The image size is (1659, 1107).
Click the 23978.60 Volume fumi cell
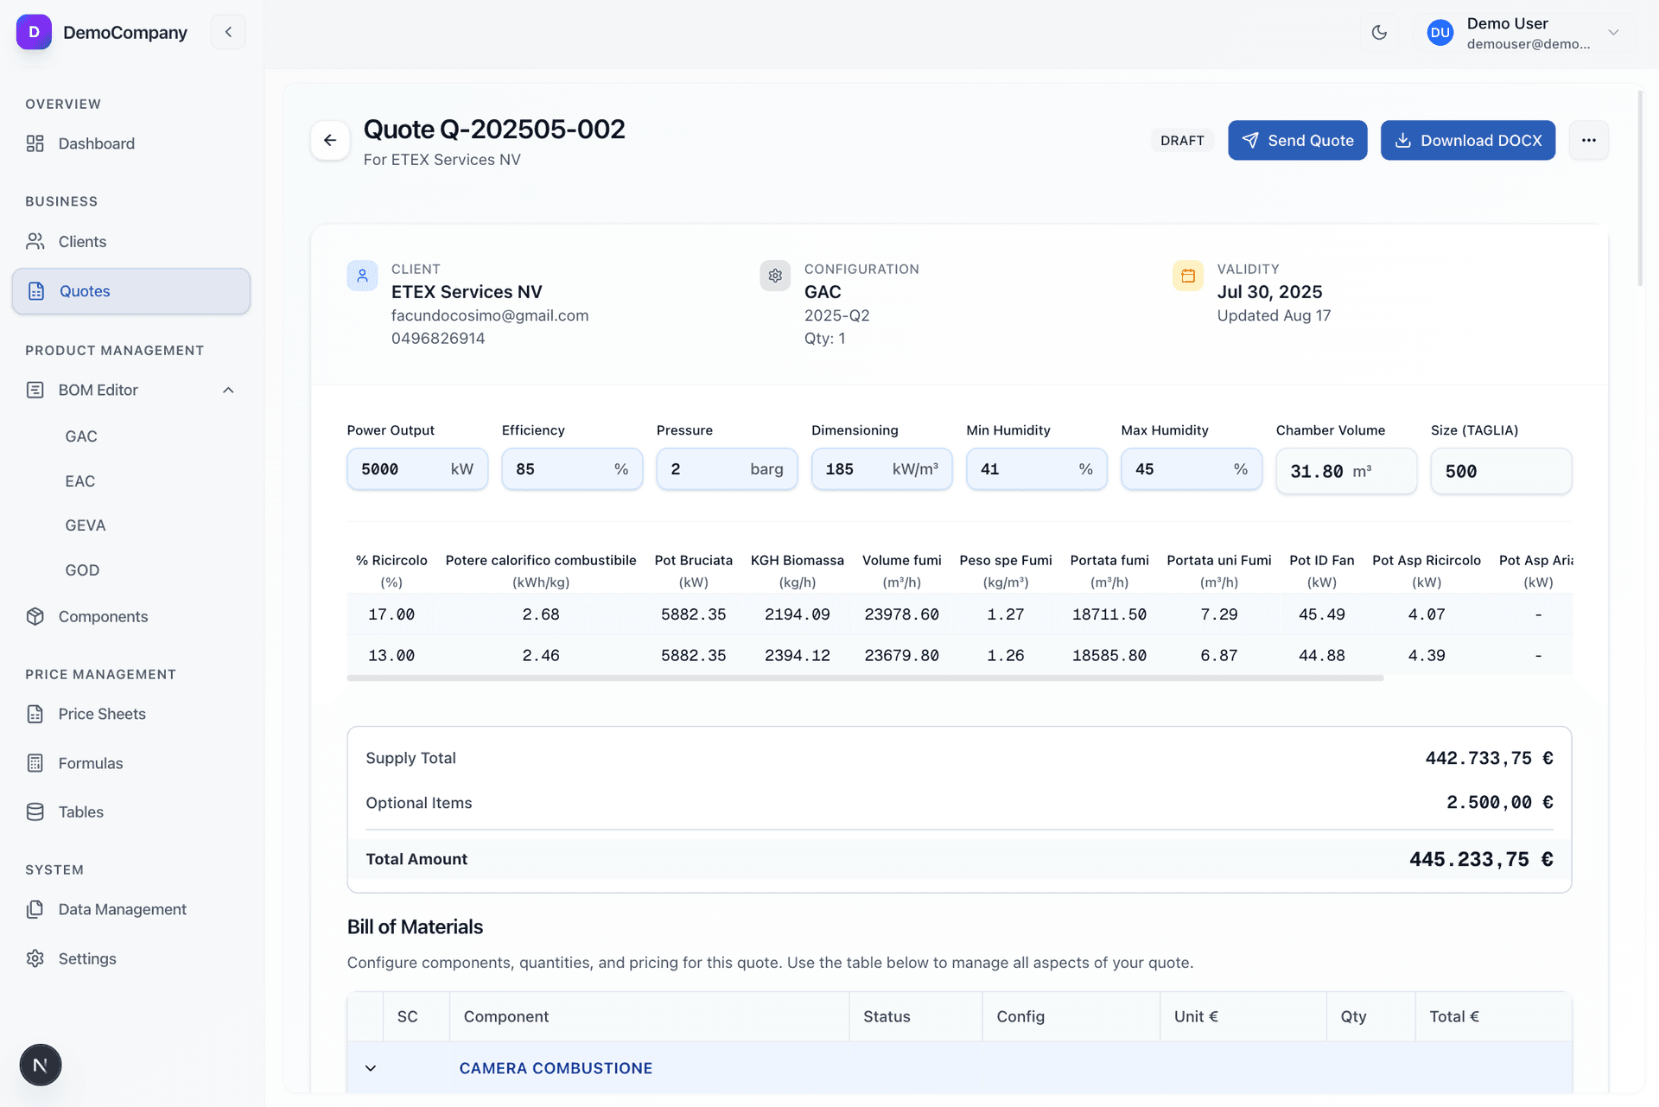[901, 614]
